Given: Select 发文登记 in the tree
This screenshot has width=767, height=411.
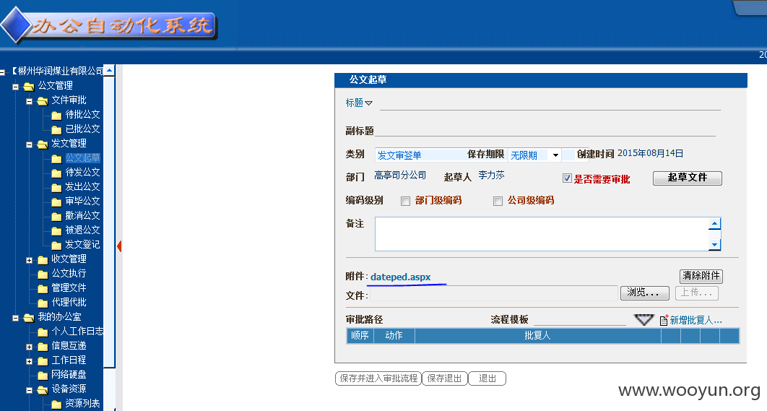Looking at the screenshot, I should click(82, 244).
